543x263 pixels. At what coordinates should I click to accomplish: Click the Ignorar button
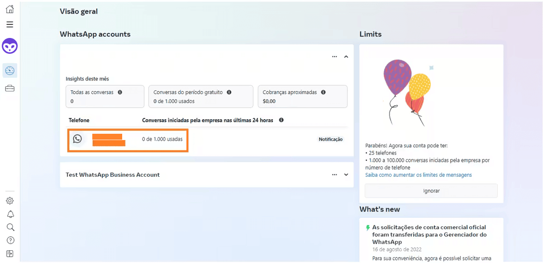pos(431,191)
